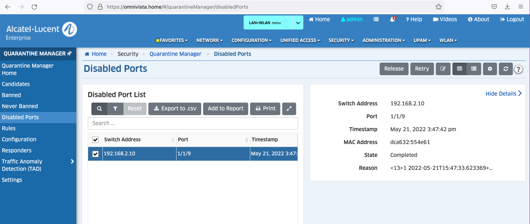Click the Release button
Viewport: 530px width, 224px height.
point(394,69)
